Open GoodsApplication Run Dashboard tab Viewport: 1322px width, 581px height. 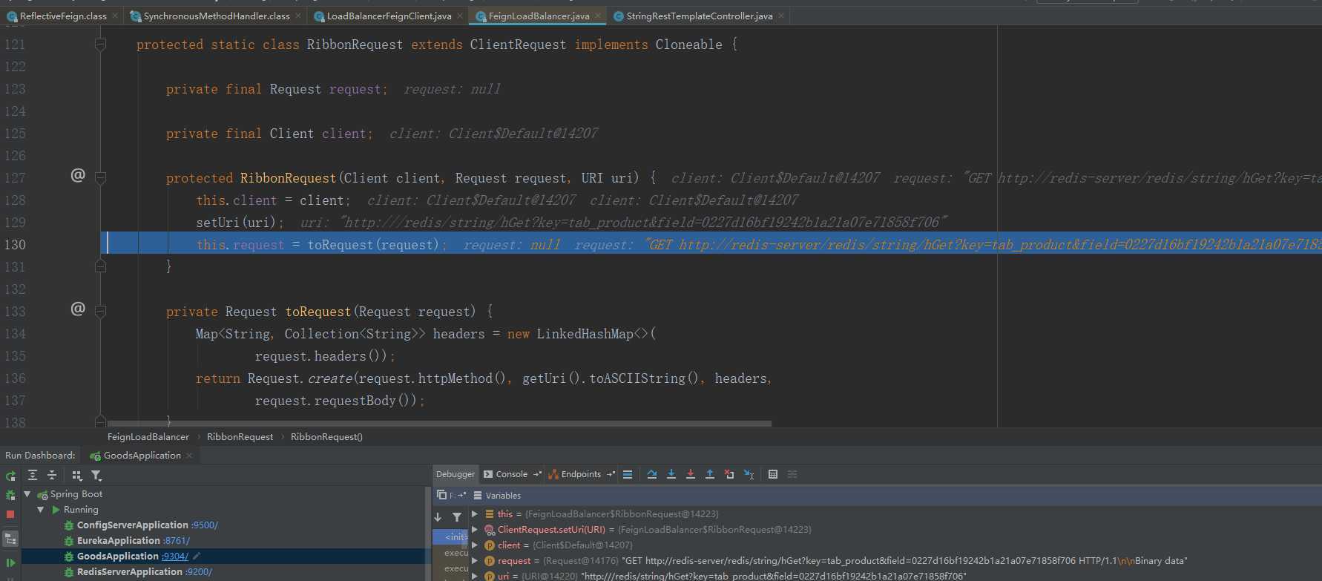tap(142, 456)
